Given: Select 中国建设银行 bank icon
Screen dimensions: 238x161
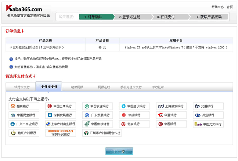Looking at the screenshot, I should click(134, 106).
